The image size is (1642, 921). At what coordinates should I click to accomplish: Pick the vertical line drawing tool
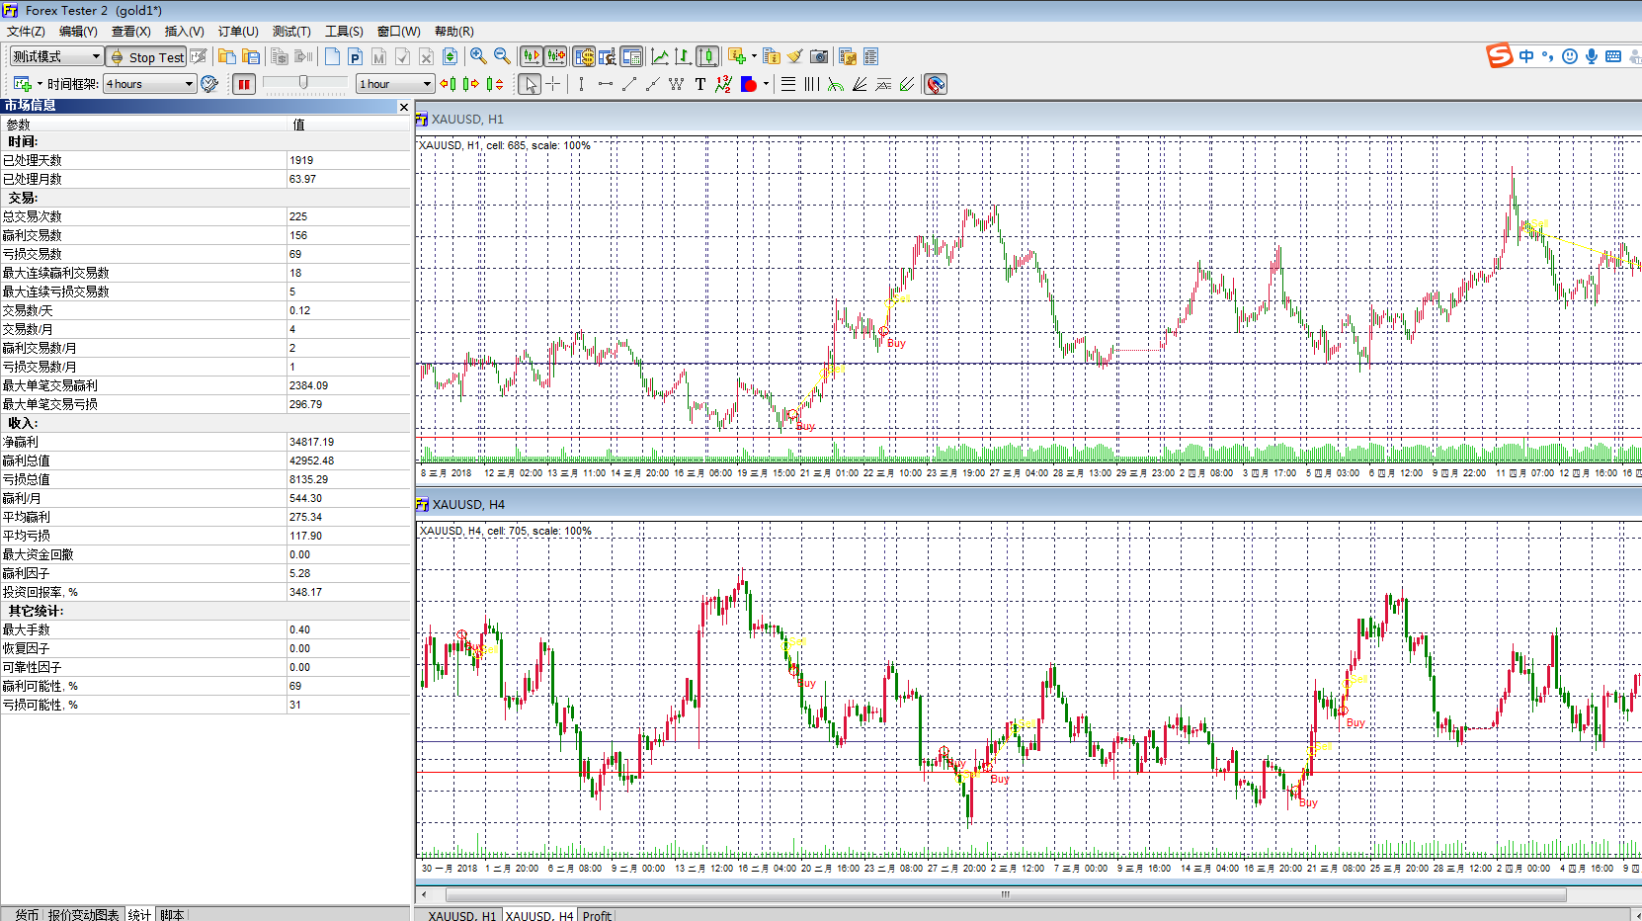pos(581,84)
